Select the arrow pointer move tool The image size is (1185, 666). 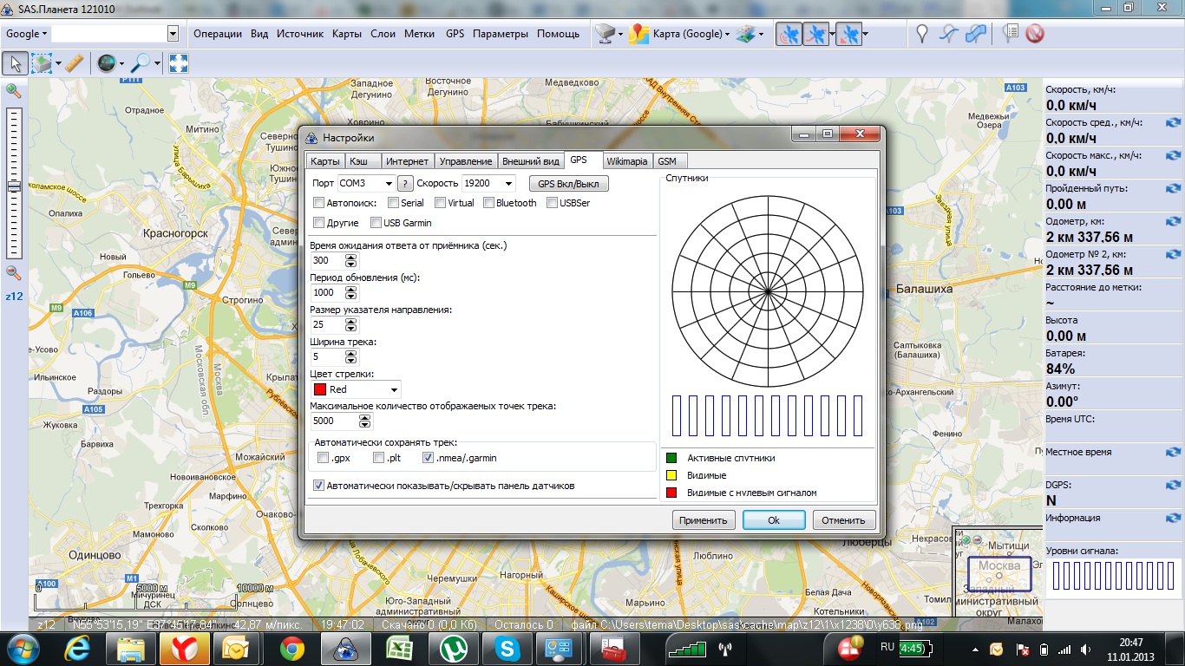pyautogui.click(x=15, y=63)
